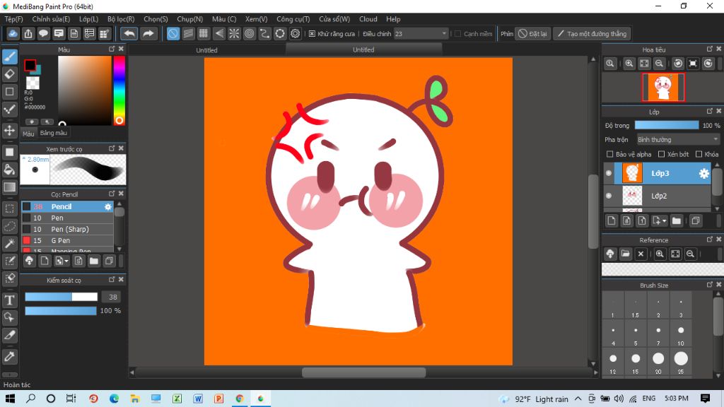The image size is (724, 407).
Task: Click the rainbow hue slider strip
Action: (x=119, y=88)
